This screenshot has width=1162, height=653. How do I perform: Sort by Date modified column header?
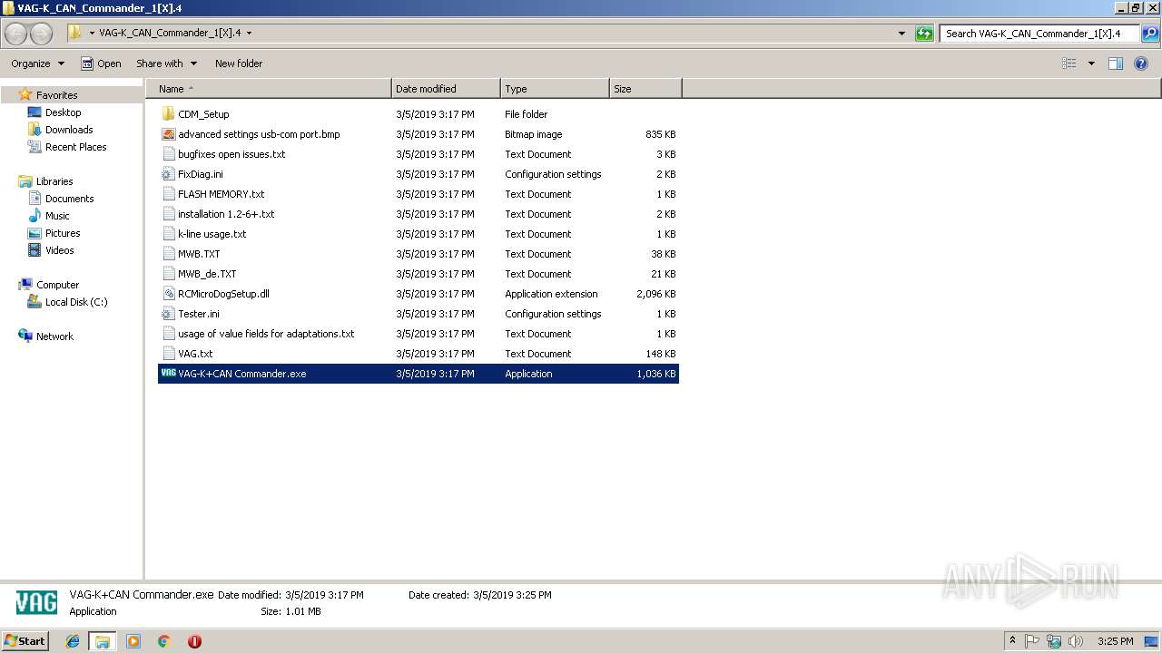click(x=446, y=89)
